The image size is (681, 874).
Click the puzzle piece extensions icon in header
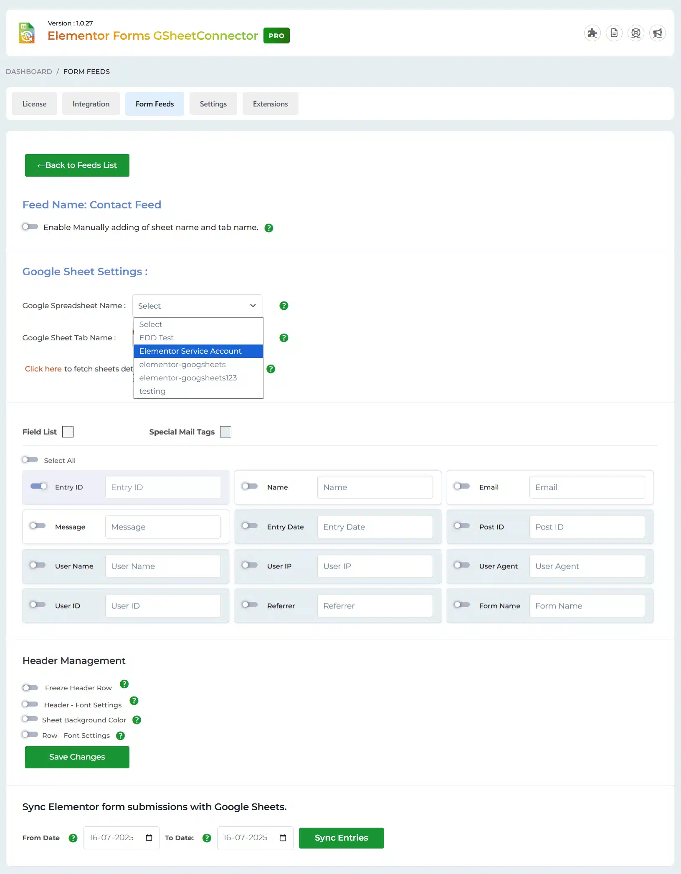tap(592, 33)
